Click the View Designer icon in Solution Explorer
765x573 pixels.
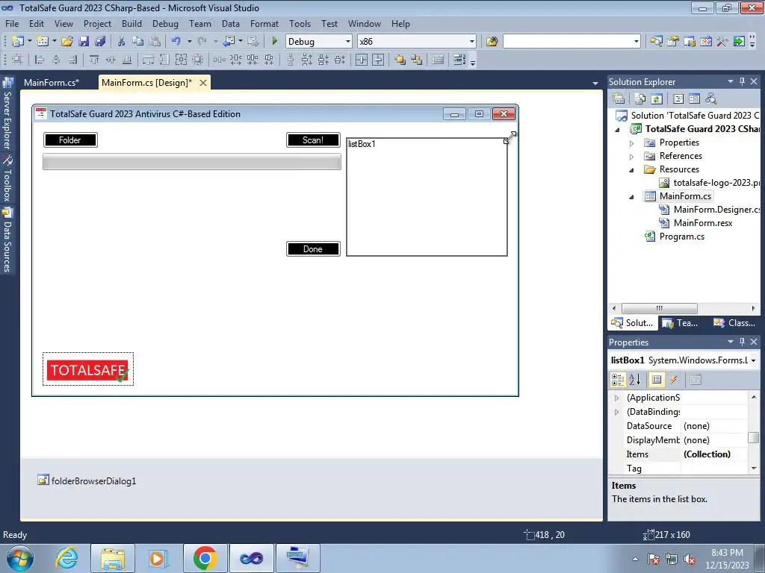coord(694,99)
